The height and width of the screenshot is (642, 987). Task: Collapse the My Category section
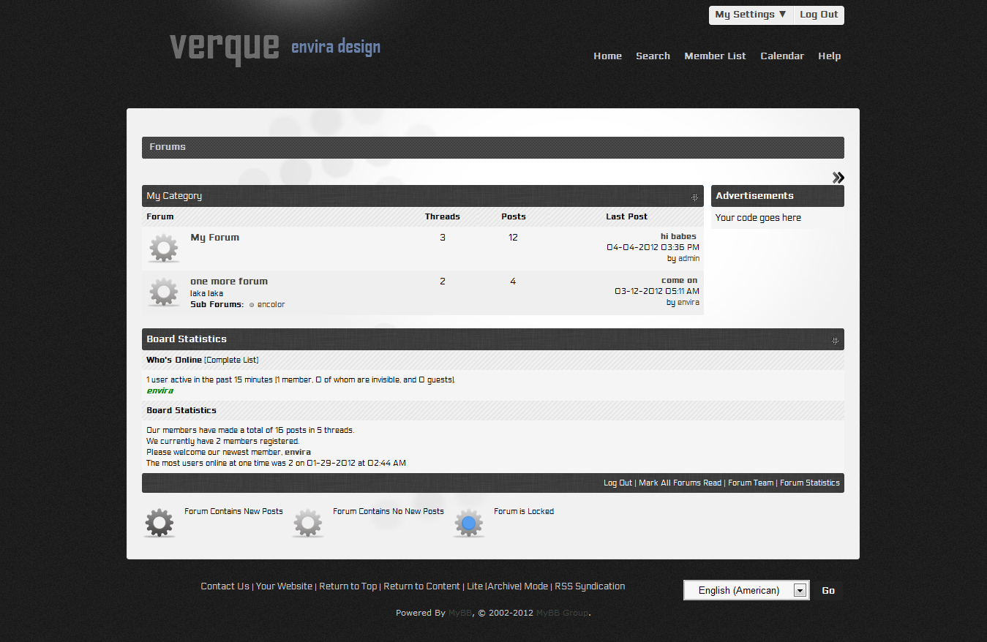[x=694, y=197]
